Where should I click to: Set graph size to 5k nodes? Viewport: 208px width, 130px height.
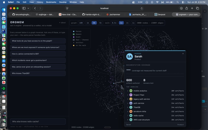pyautogui.click(x=100, y=23)
